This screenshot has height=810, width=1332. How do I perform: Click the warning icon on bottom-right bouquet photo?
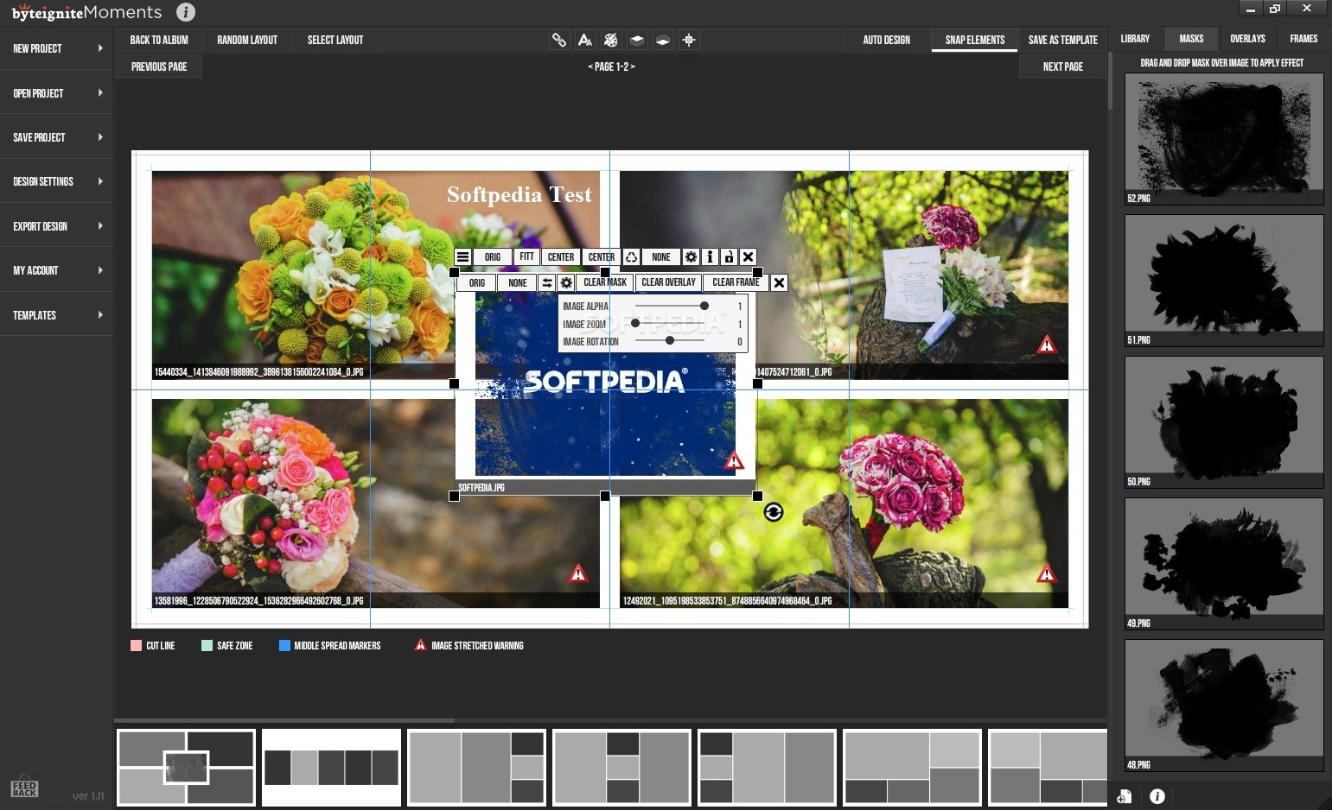(x=1047, y=573)
